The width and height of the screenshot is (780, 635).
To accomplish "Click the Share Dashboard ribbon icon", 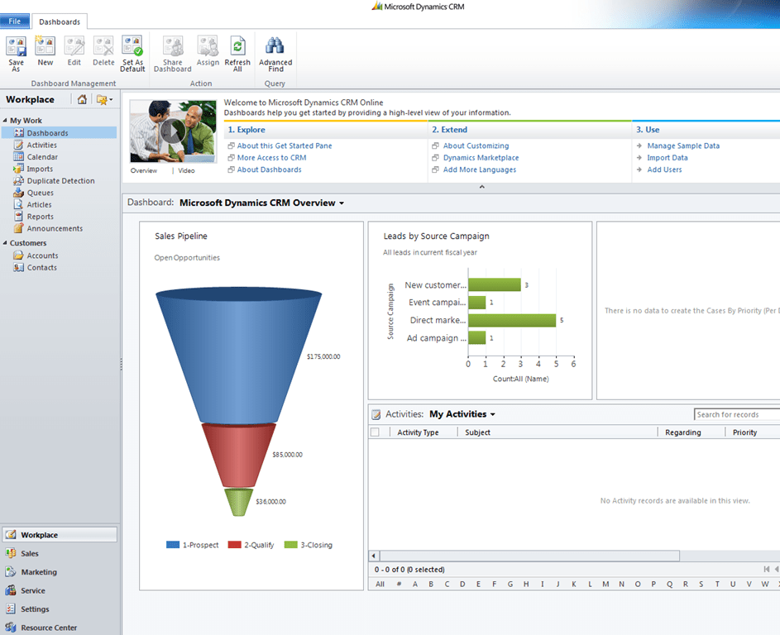I will tap(173, 54).
